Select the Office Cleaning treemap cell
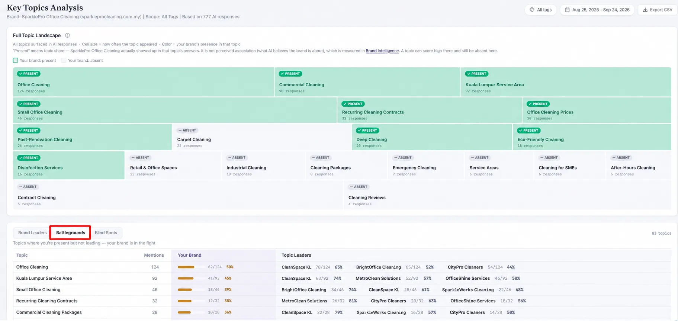 click(144, 82)
